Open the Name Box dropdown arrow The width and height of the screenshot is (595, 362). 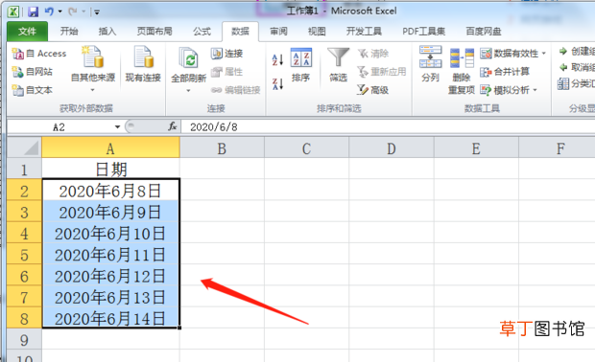tap(117, 126)
